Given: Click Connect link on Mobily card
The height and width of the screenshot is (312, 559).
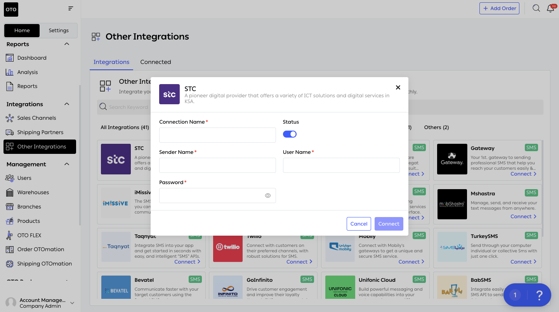Looking at the screenshot, I should (x=411, y=262).
